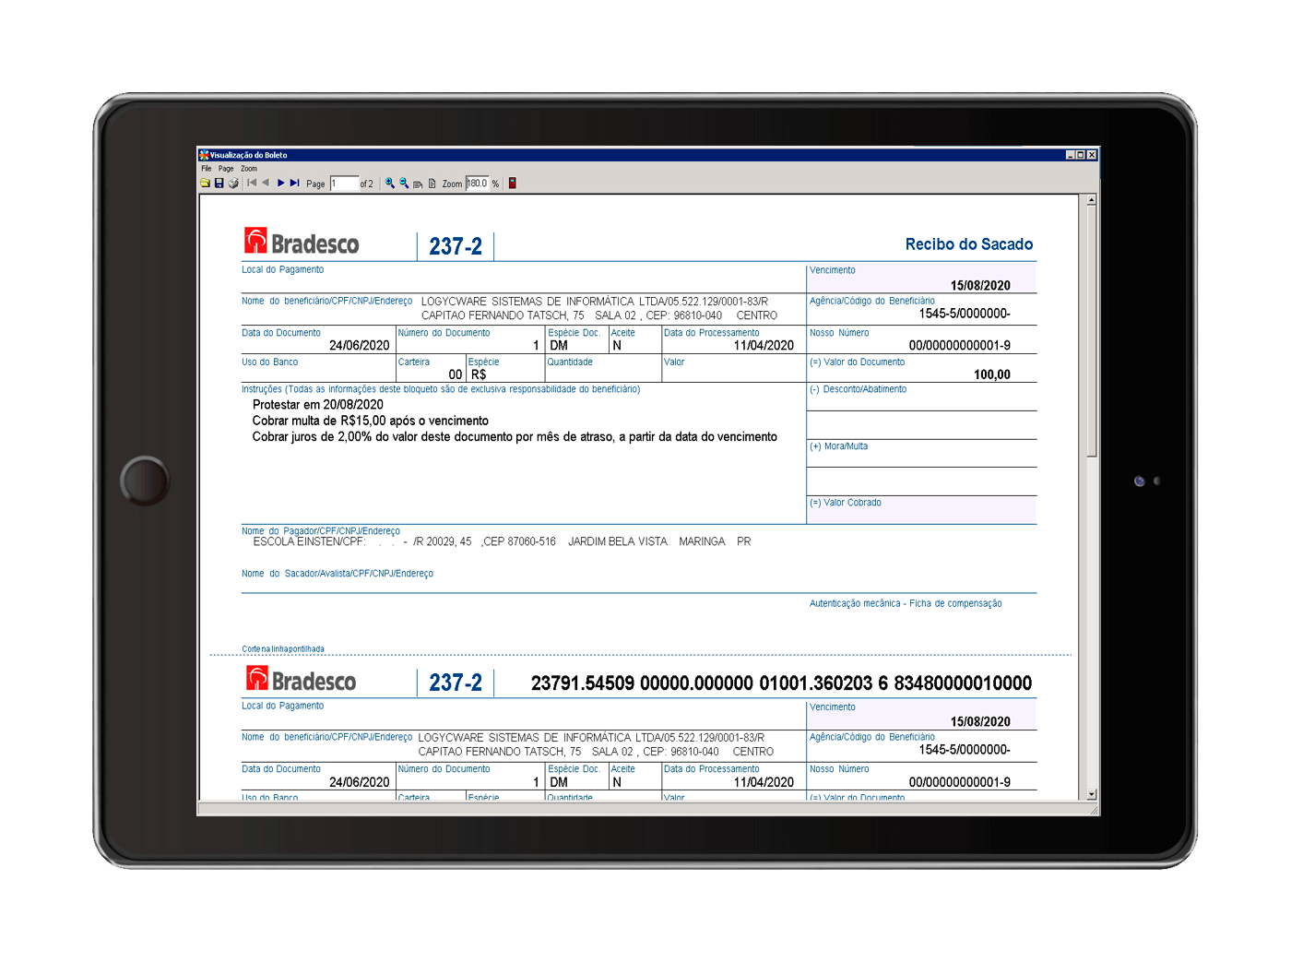Click the save floppy disk icon

(x=219, y=184)
